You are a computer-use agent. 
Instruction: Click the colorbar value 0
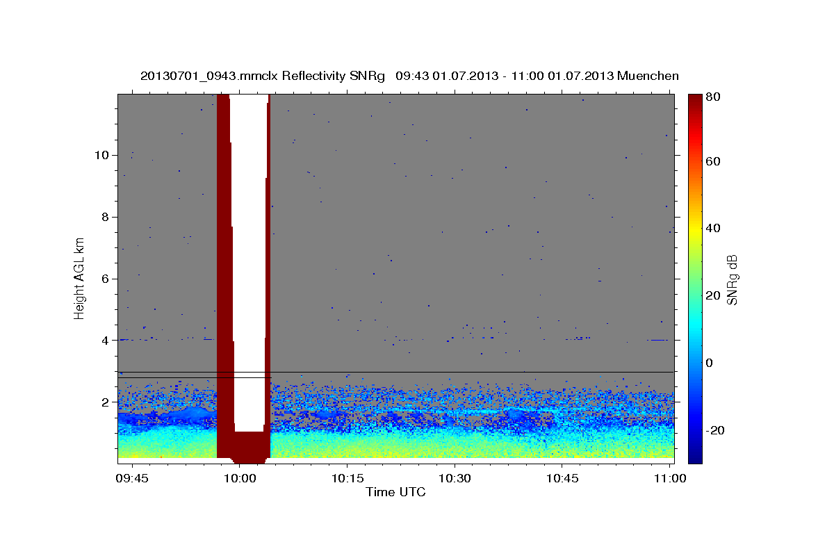710,363
